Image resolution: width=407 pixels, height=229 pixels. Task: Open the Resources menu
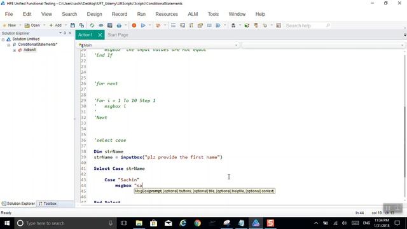[x=167, y=14]
